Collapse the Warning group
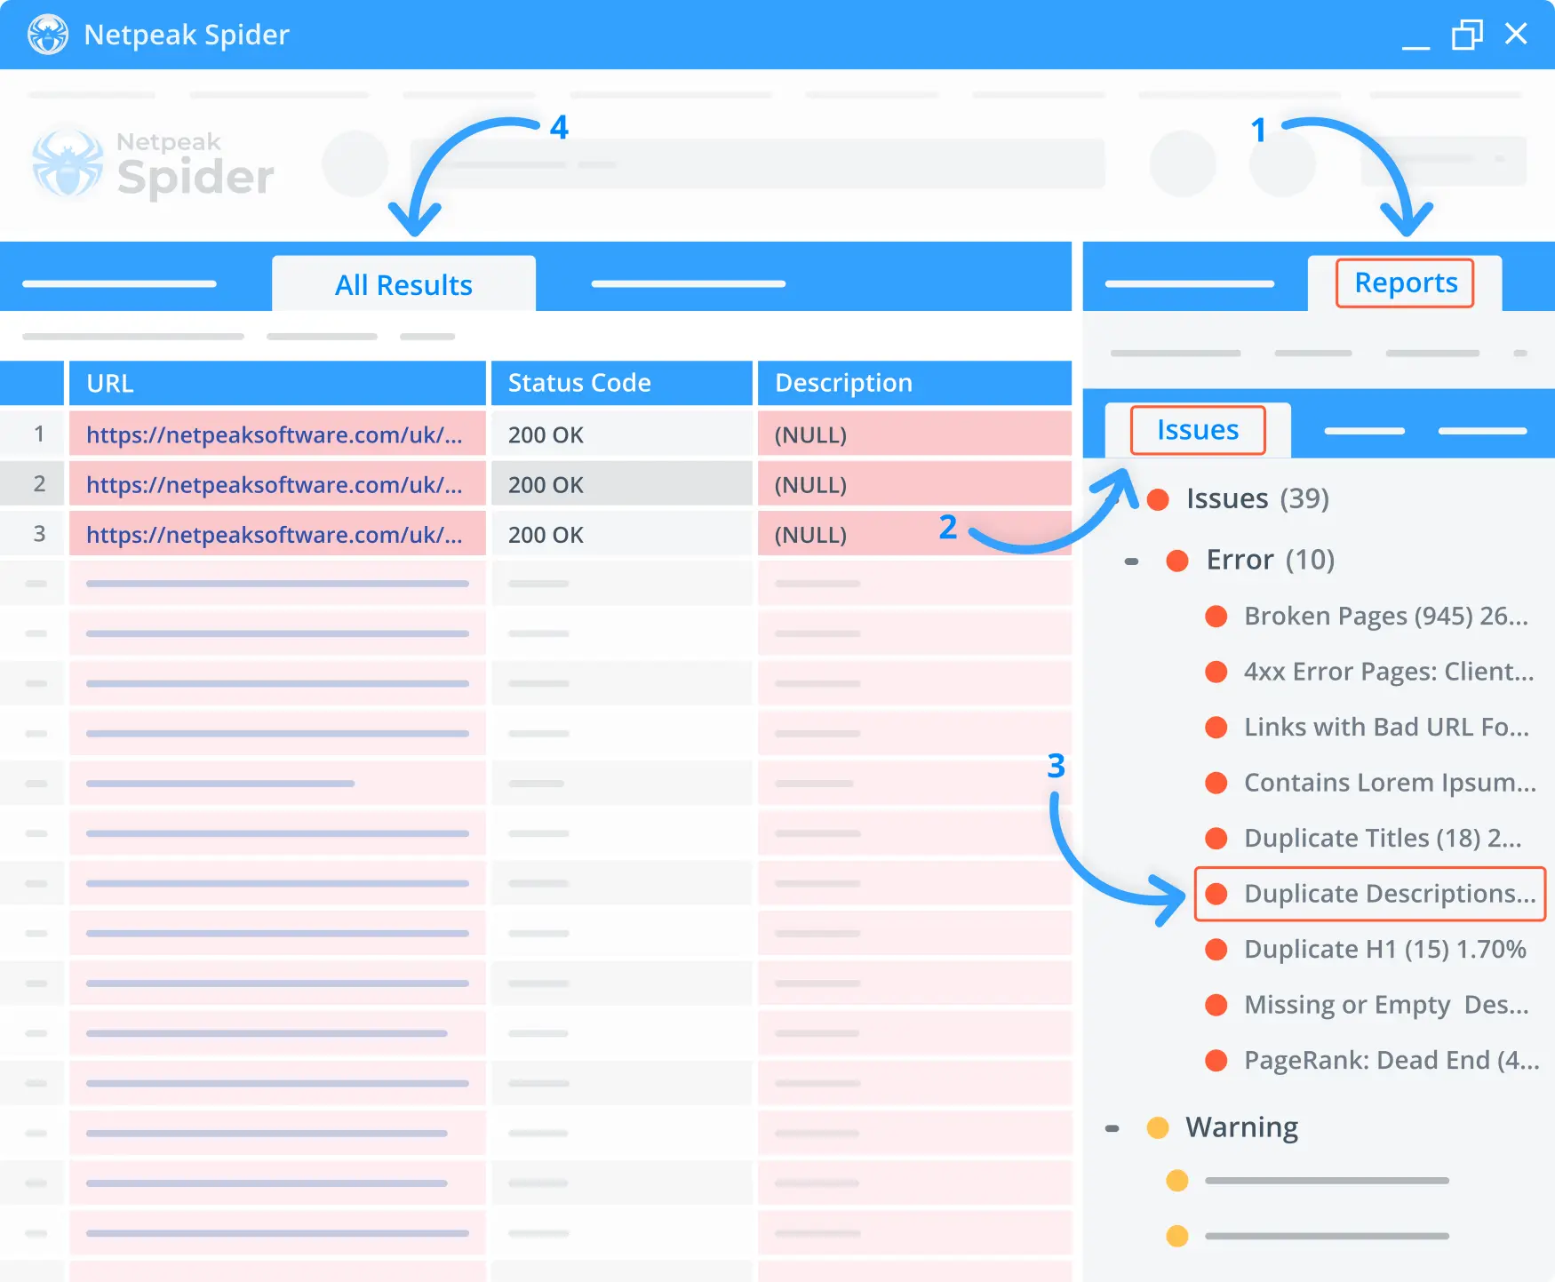 click(x=1112, y=1128)
